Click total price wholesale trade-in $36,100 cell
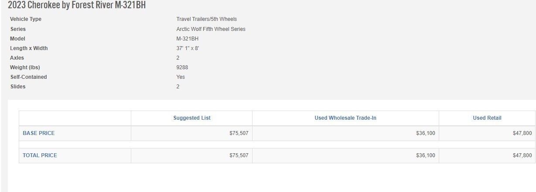Screen dimensions: 536x192 pyautogui.click(x=345, y=155)
